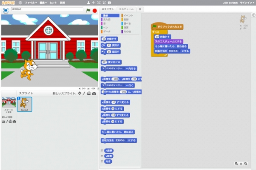Switch to the スクリプト tab
Image resolution: width=256 pixels, height=170 pixels.
(108, 9)
